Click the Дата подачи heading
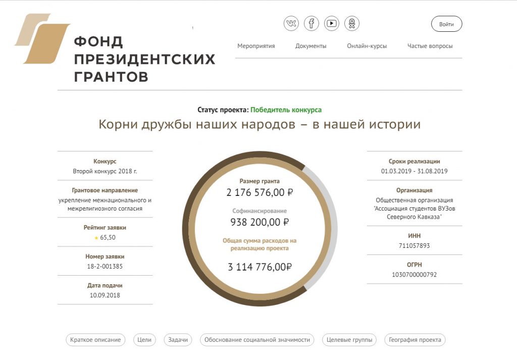The width and height of the screenshot is (517, 364). [x=105, y=286]
